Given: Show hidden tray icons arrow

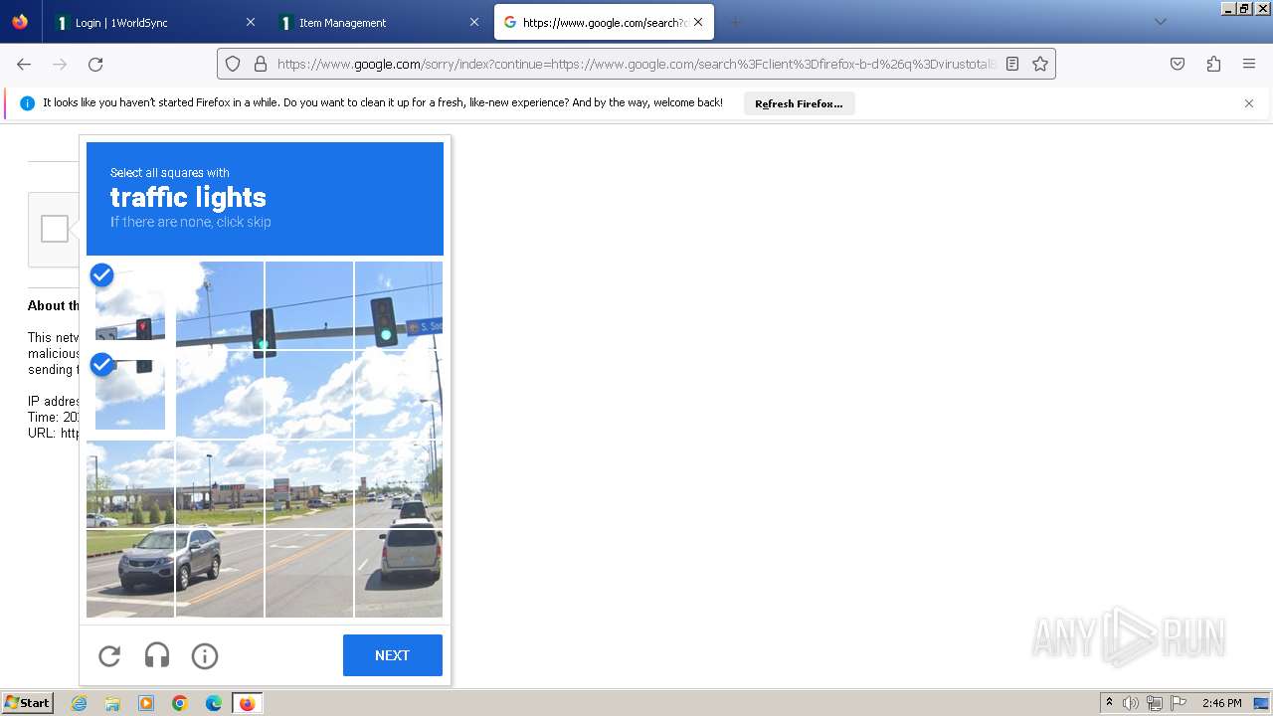Looking at the screenshot, I should [1109, 703].
